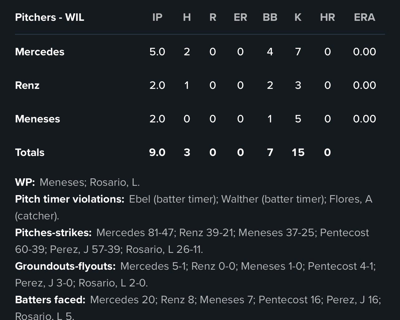Click the BB column header
Image resolution: width=400 pixels, height=320 pixels.
click(270, 17)
